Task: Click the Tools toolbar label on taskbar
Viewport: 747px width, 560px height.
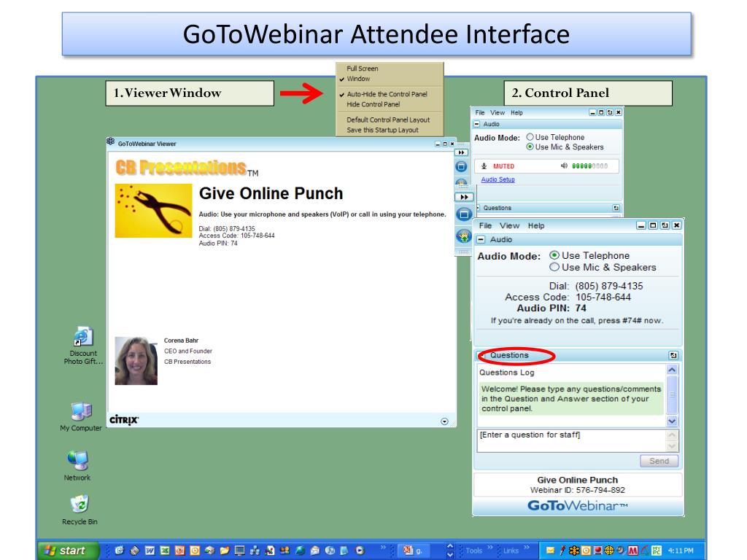Action: point(474,551)
